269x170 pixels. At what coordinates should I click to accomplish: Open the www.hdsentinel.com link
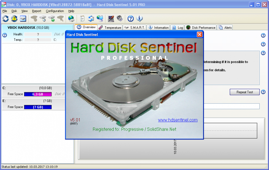tap(178, 120)
